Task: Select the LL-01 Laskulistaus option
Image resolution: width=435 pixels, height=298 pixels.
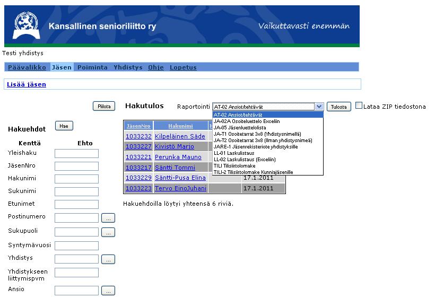Action: (x=268, y=153)
